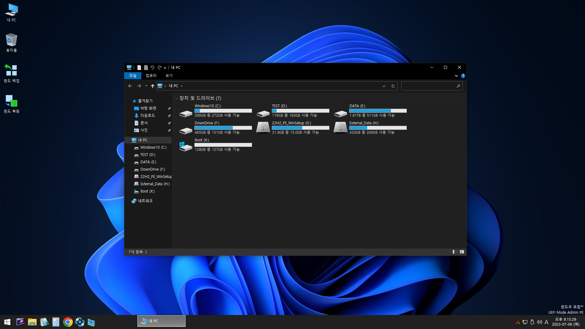Launch the 윈도 복원 desktop shortcut
Image resolution: width=585 pixels, height=329 pixels.
pos(12,104)
